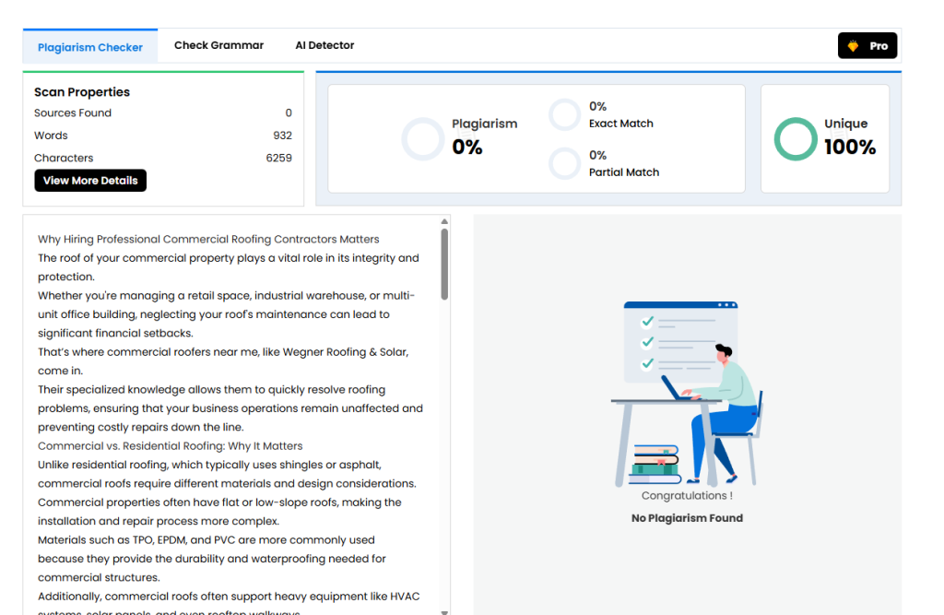
Task: Click the text panel scroll up arrow
Action: pyautogui.click(x=445, y=221)
